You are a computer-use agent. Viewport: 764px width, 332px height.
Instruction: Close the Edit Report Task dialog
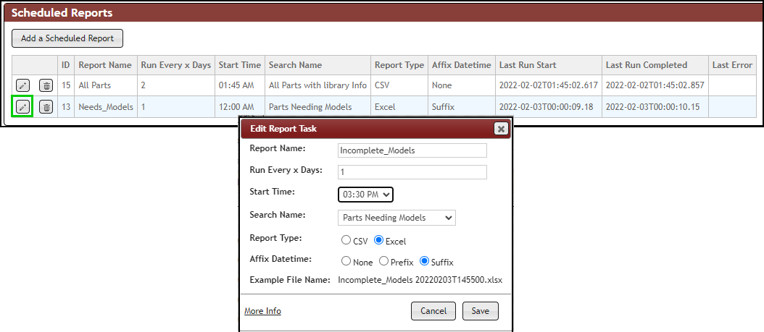point(500,128)
